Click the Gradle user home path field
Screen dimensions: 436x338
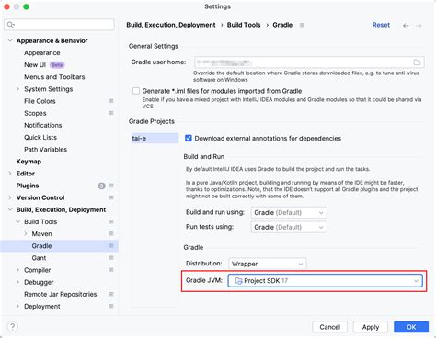[309, 62]
